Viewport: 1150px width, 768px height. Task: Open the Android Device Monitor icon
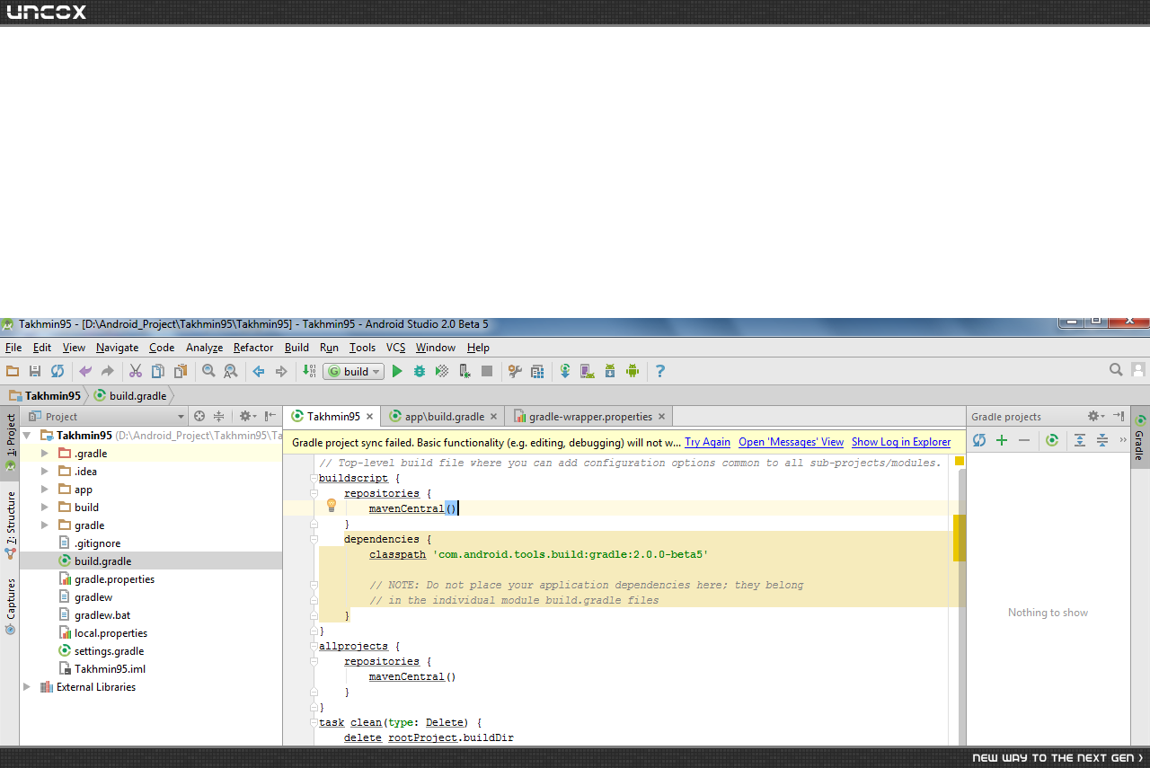click(632, 371)
